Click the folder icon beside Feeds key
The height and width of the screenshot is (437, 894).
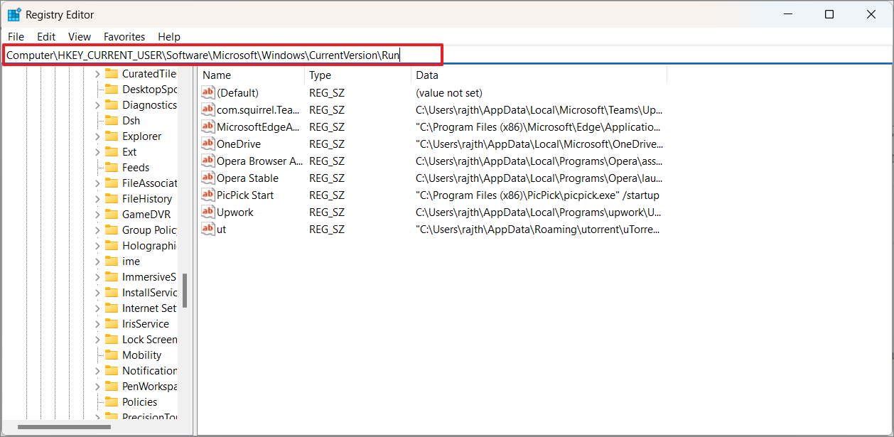coord(111,167)
